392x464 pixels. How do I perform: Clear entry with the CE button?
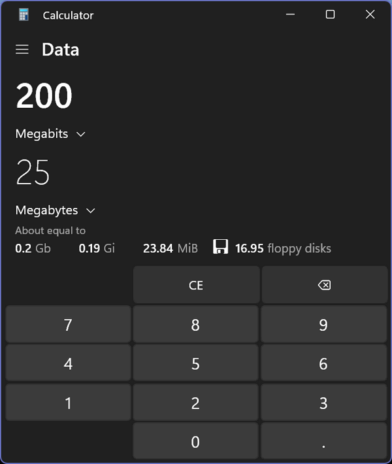click(x=196, y=285)
